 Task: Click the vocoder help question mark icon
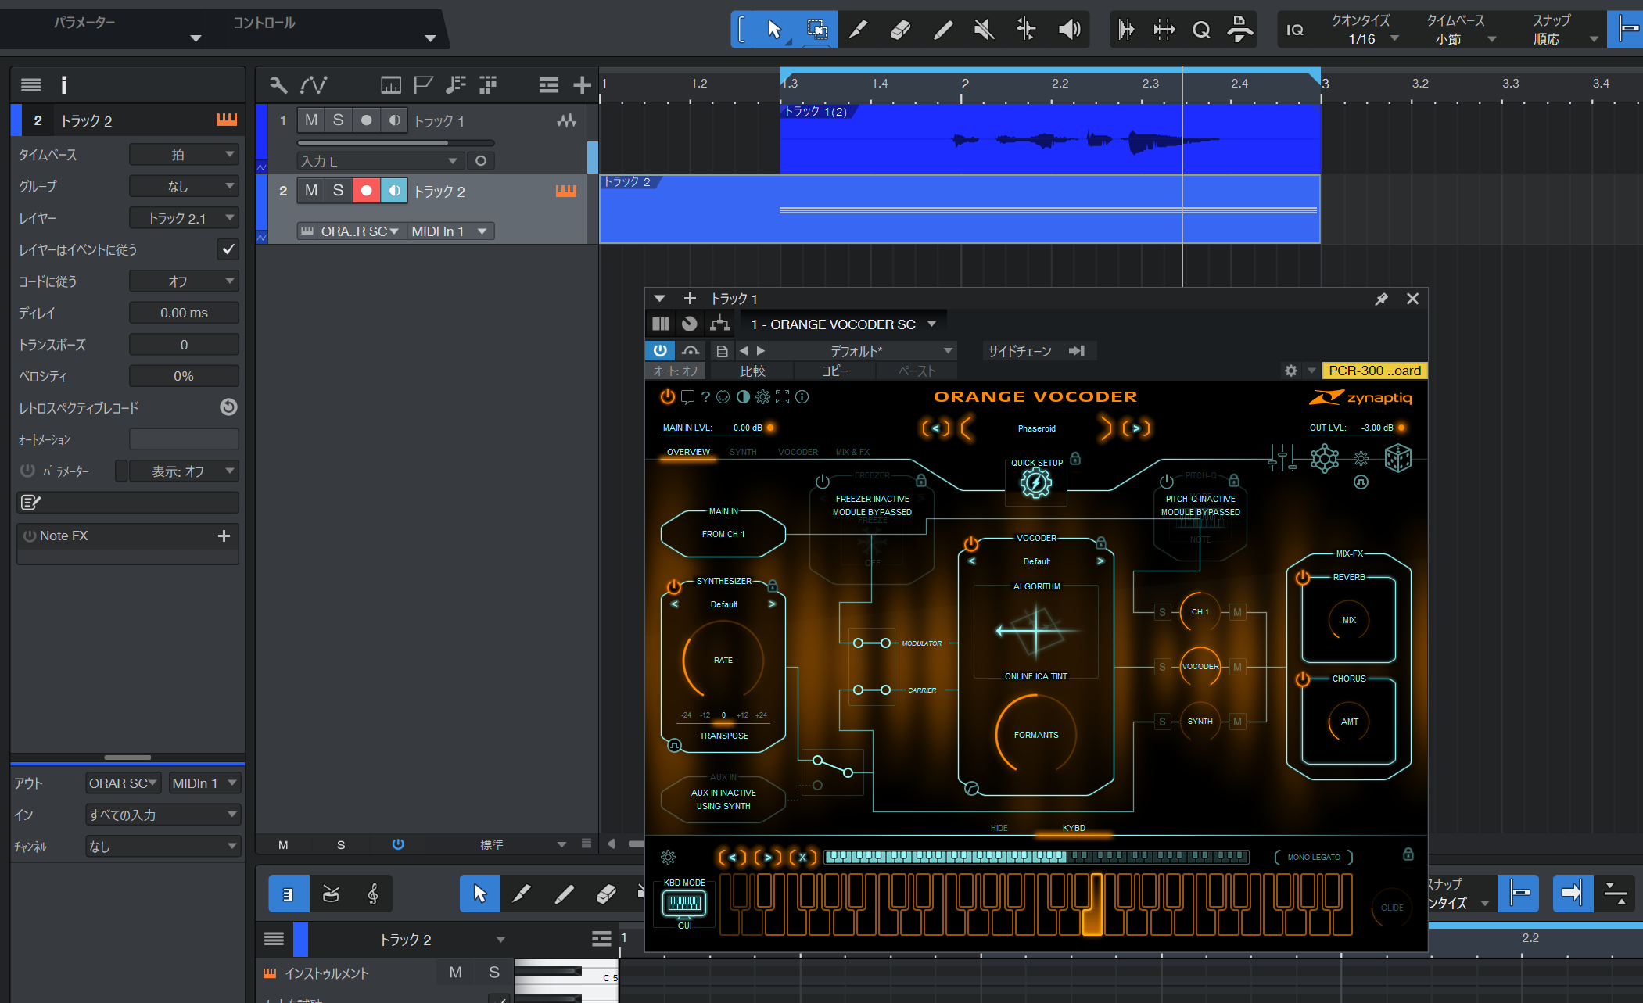tap(705, 397)
